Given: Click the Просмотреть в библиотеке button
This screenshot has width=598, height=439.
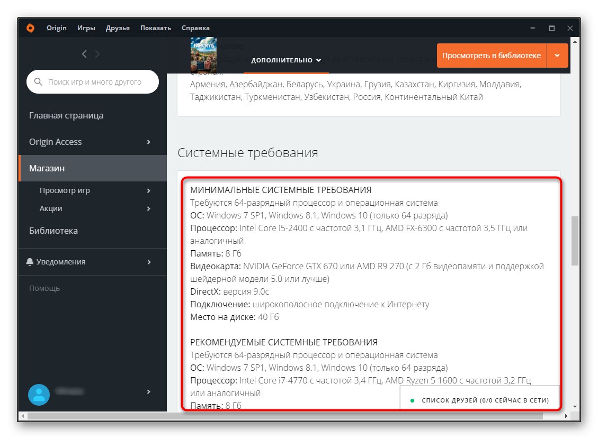Looking at the screenshot, I should [x=492, y=55].
